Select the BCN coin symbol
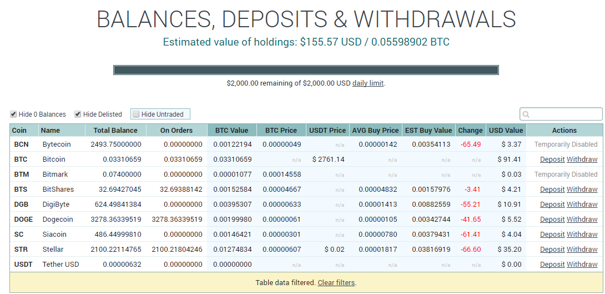The image size is (605, 294). coord(21,144)
